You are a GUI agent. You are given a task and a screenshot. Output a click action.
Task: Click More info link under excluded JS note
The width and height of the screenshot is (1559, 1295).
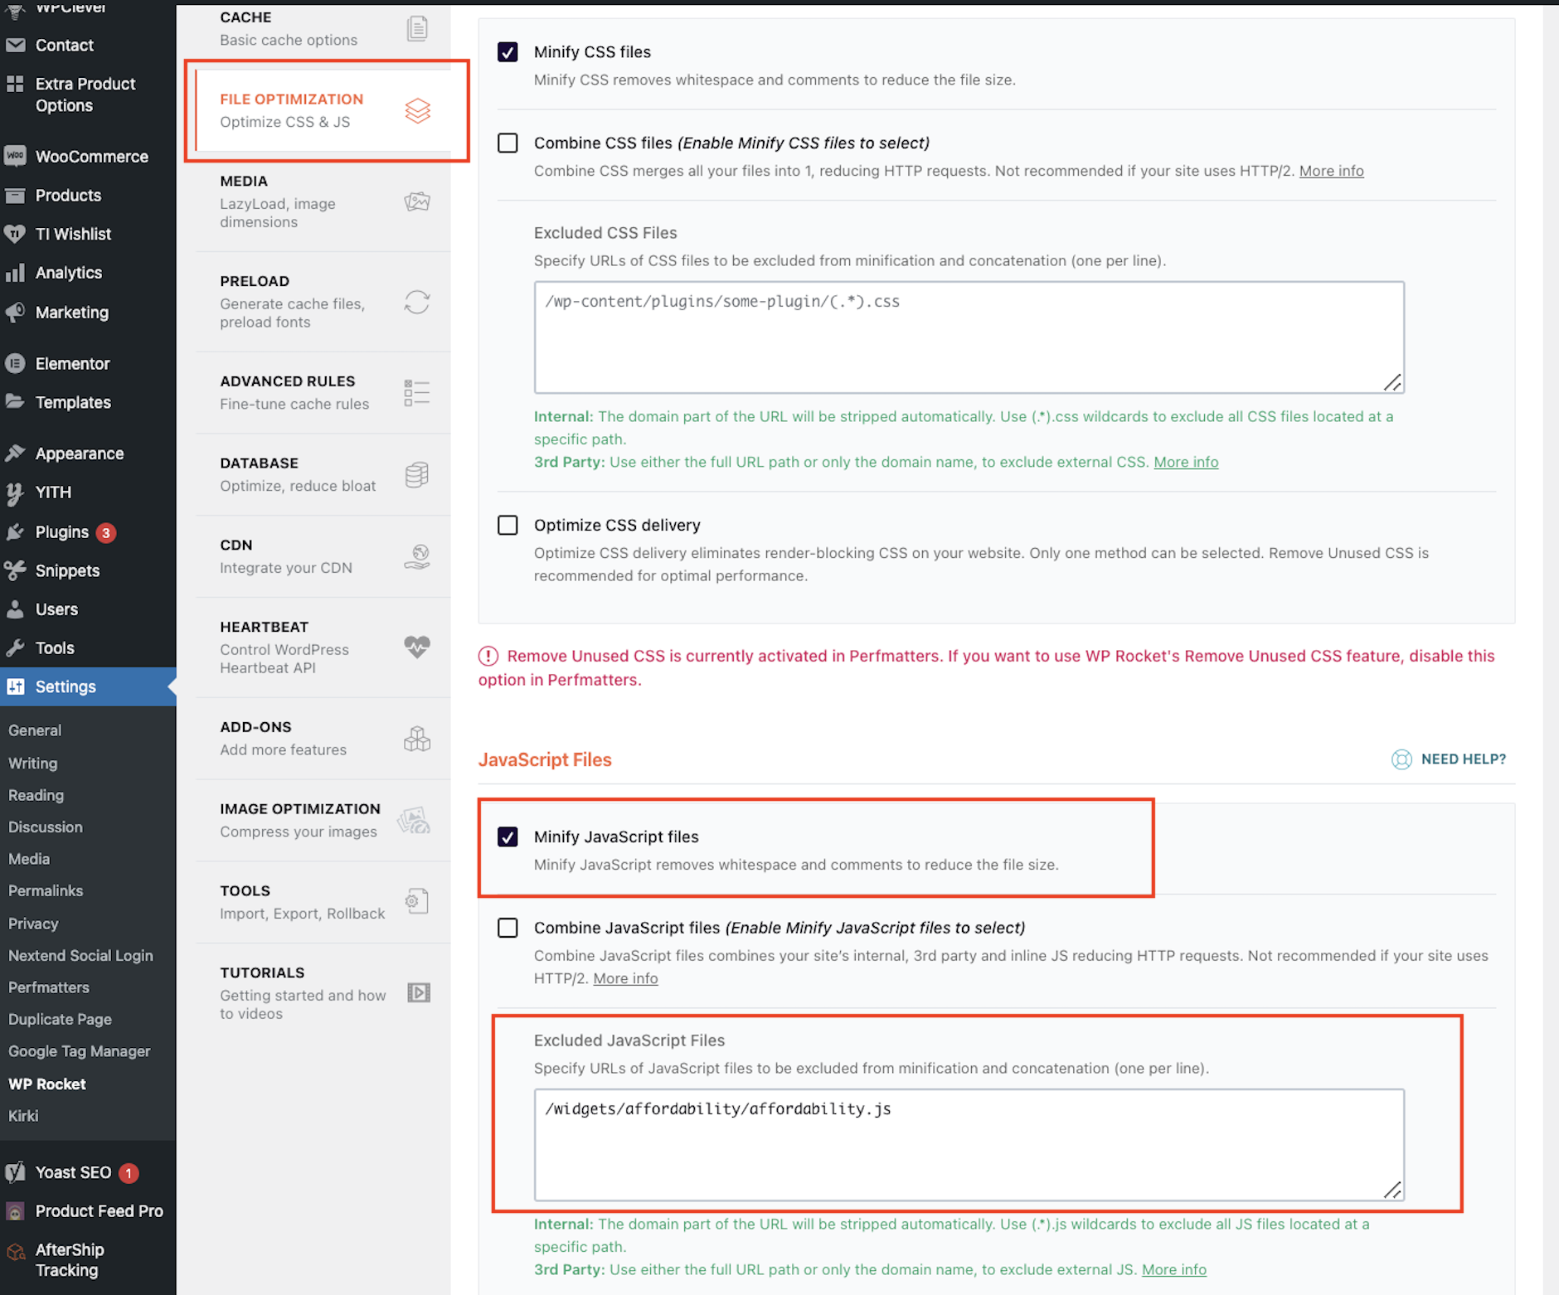pos(1173,1269)
